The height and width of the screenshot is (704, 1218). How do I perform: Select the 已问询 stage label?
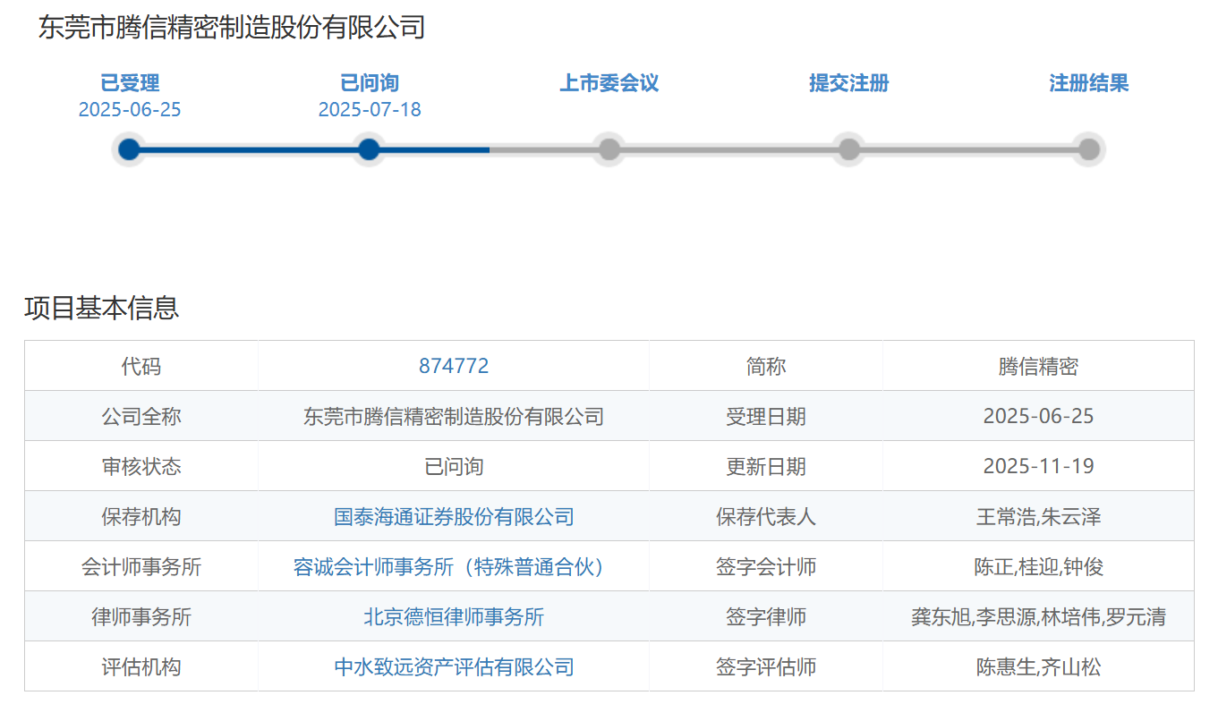pos(370,83)
